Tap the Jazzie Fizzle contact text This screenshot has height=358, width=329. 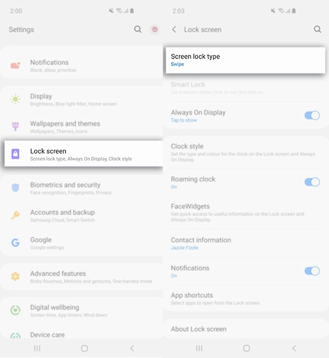pos(184,247)
